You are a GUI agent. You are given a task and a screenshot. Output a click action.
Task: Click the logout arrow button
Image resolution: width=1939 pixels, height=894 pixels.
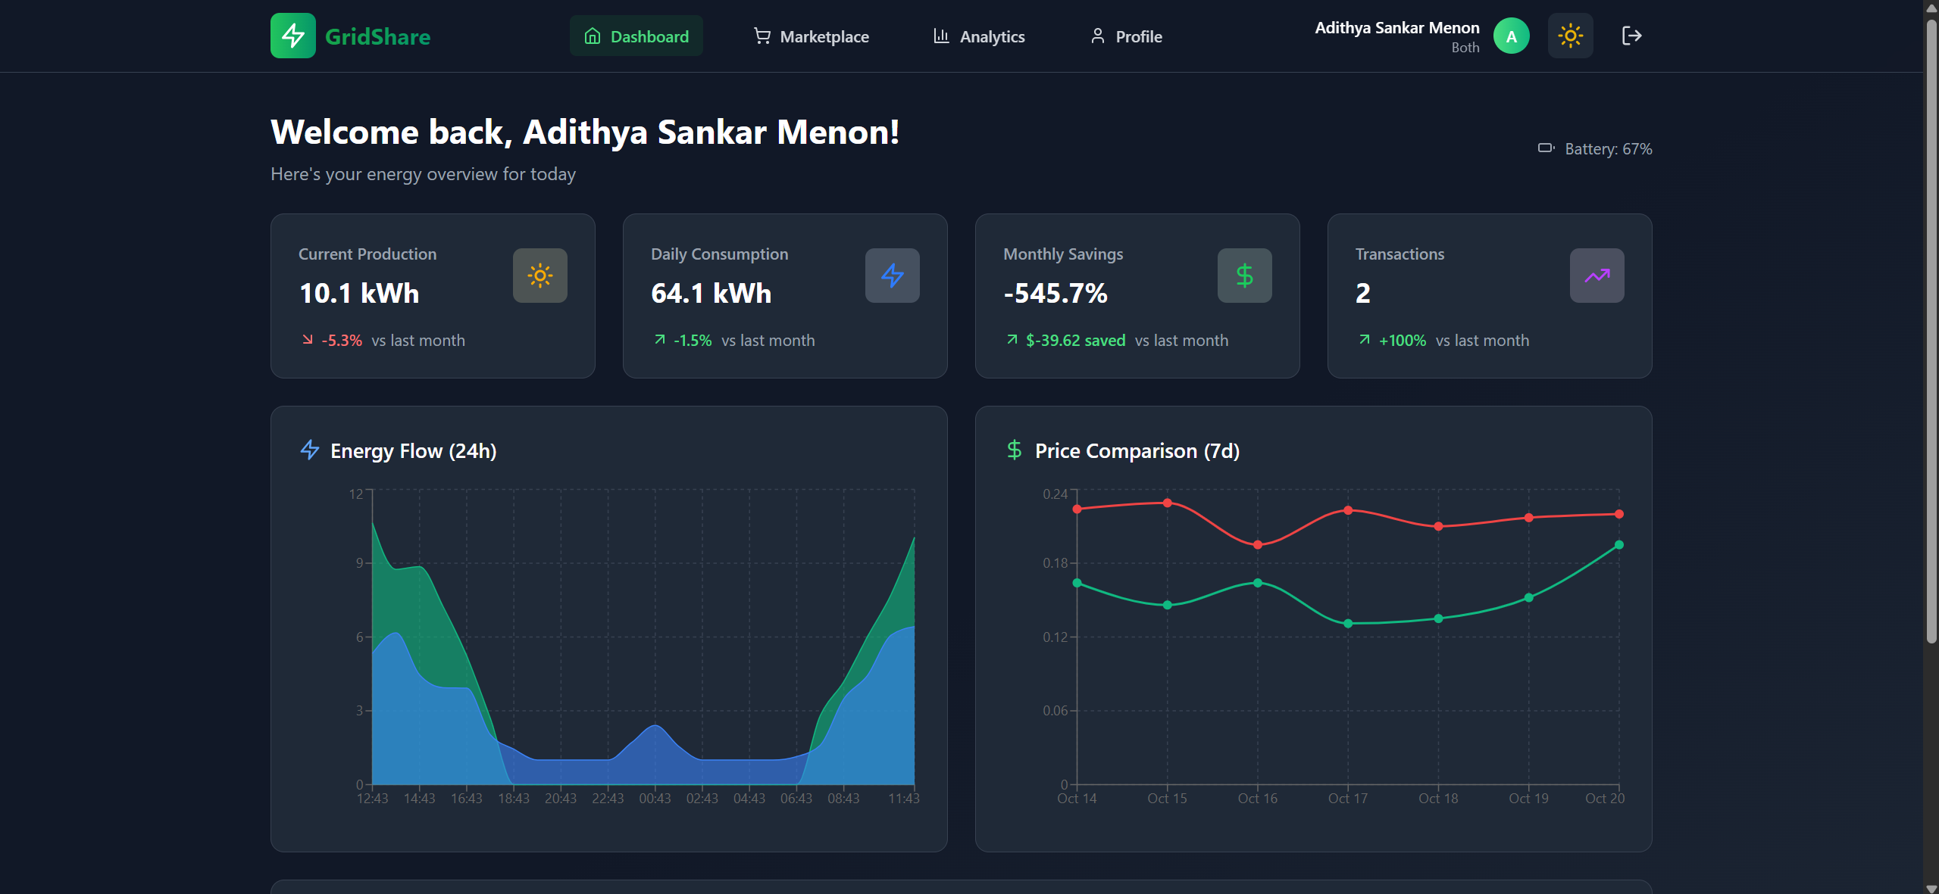(x=1631, y=35)
